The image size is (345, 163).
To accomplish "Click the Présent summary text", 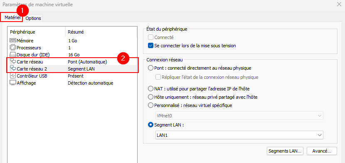I will [76, 76].
